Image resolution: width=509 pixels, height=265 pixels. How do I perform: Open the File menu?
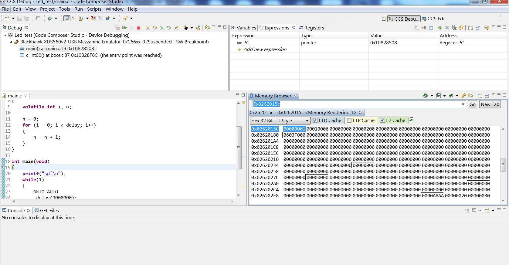[5, 9]
